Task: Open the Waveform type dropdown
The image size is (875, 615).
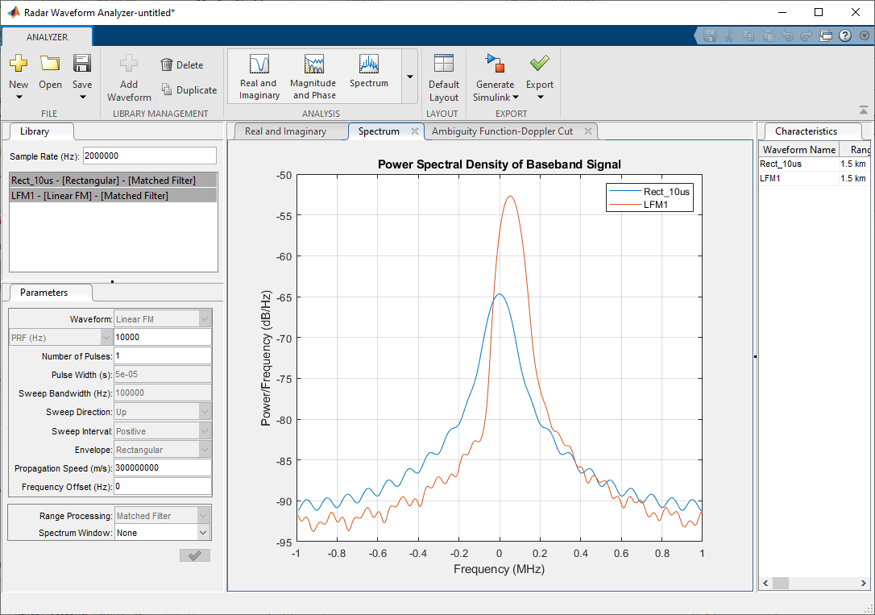Action: click(x=205, y=319)
